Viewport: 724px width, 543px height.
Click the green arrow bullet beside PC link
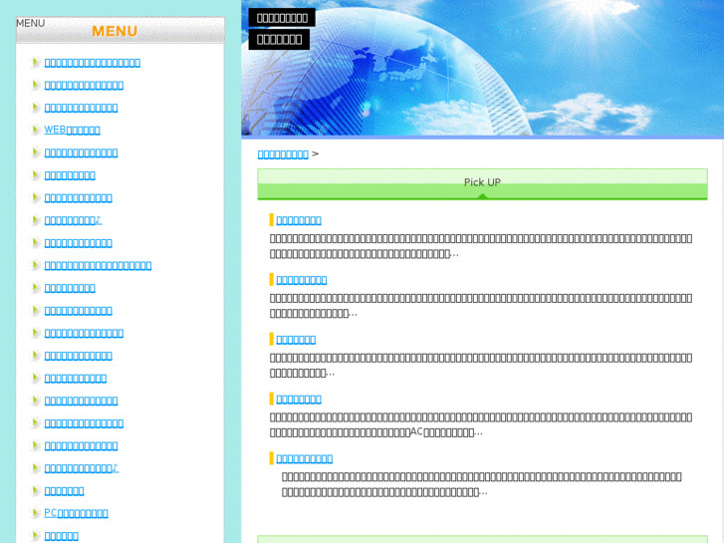coord(35,513)
